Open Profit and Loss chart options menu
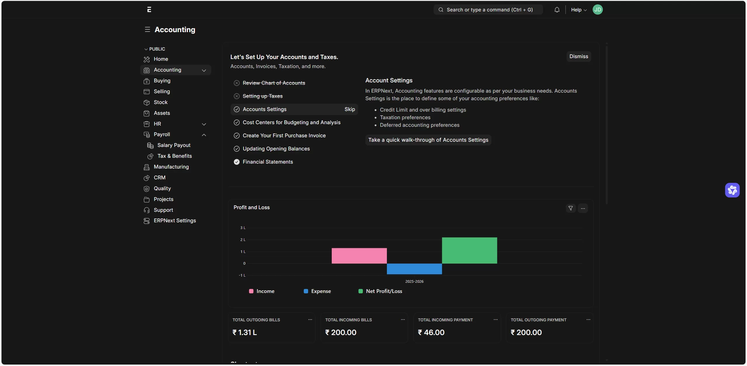747x366 pixels. 583,208
